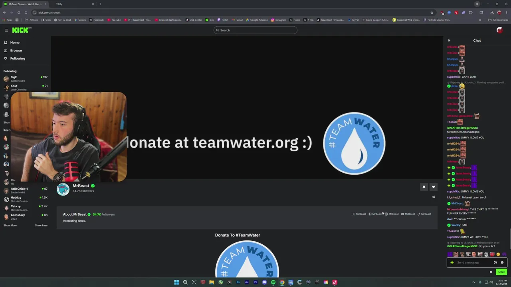
Task: Switch to the Titlify browser tab
Action: tap(72, 4)
